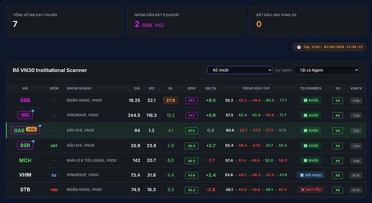Image resolution: width=372 pixels, height=203 pixels.
Task: Click the VRT score tag for BSR
Action: pos(54,146)
